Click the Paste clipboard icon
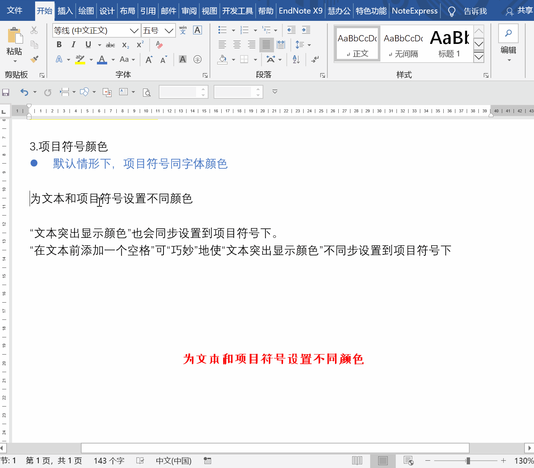534x468 pixels. click(15, 35)
